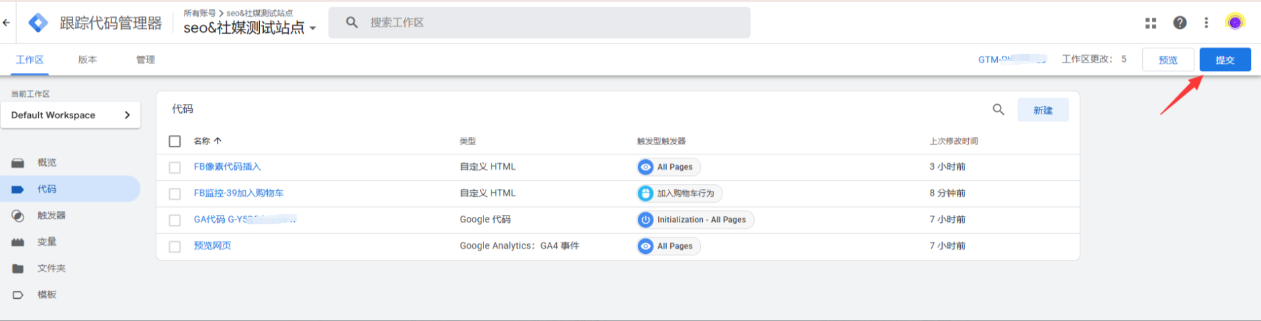Click the account avatar icon
This screenshot has height=321, width=1261.
pyautogui.click(x=1234, y=22)
